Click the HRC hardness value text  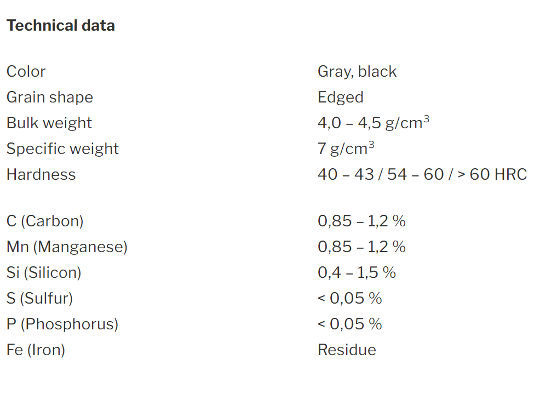[x=422, y=174]
